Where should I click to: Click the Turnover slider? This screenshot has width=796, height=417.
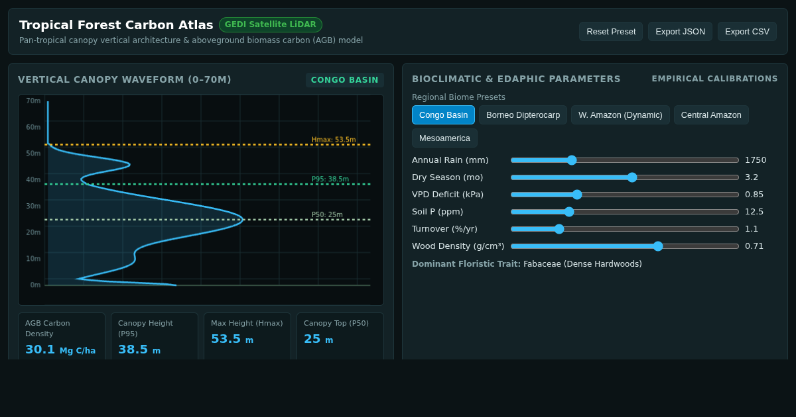tap(624, 229)
